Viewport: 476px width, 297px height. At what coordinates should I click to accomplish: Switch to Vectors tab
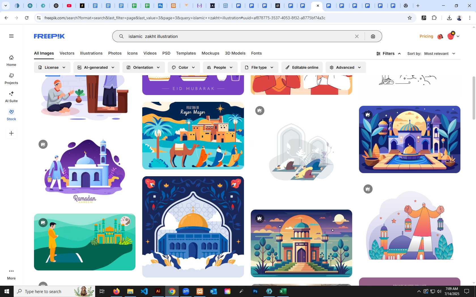tap(67, 53)
